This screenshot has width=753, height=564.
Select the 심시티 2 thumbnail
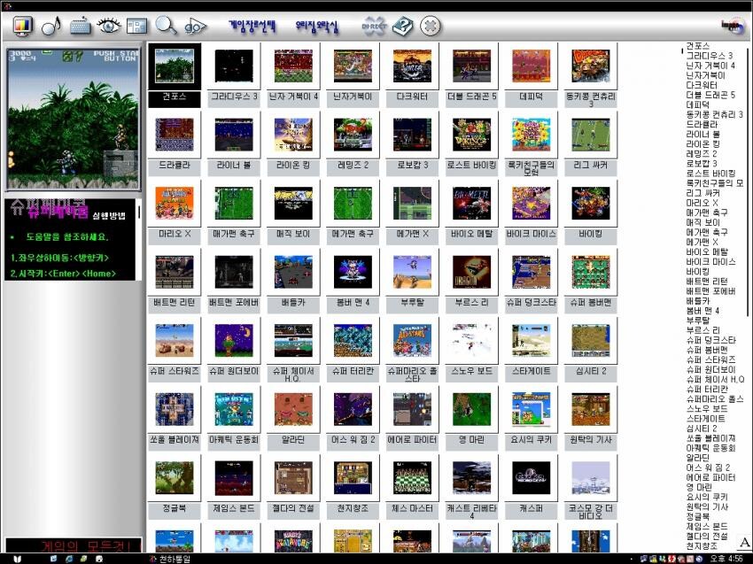pos(591,340)
